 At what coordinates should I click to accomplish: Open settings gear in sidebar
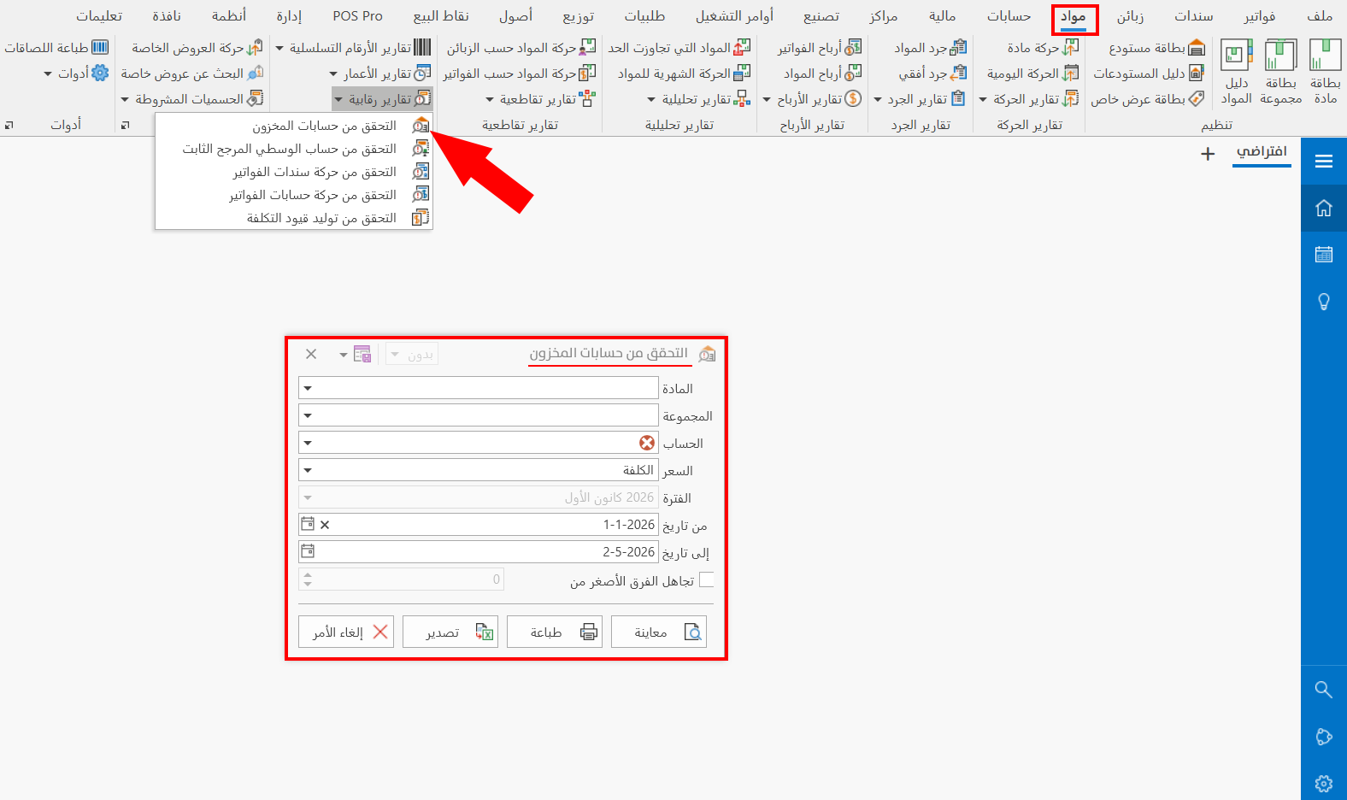click(x=1324, y=784)
